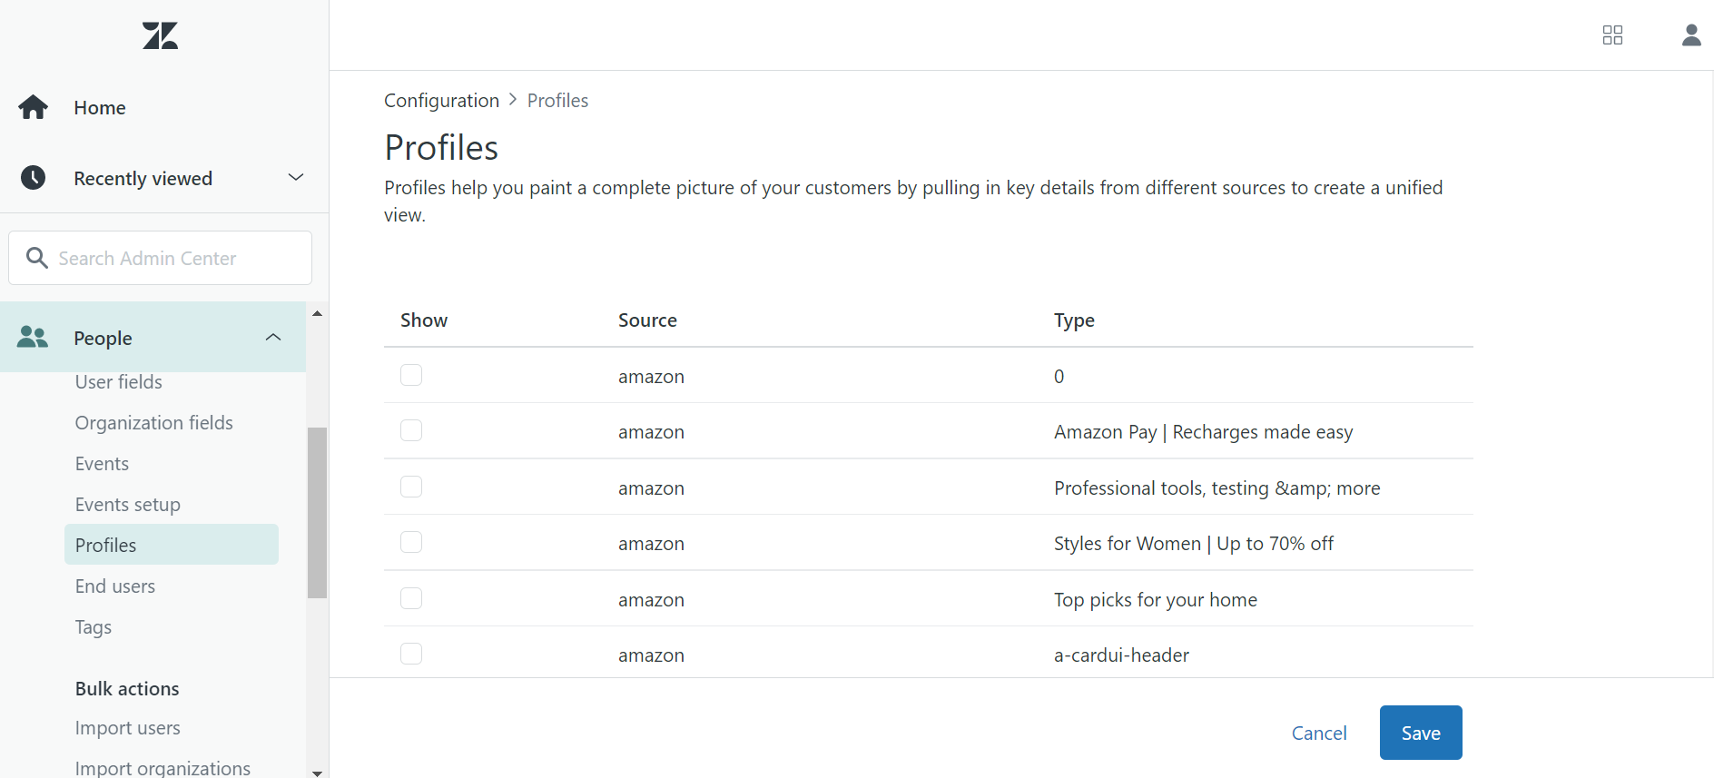This screenshot has width=1714, height=778.
Task: Open the user profile avatar icon
Action: tap(1690, 35)
